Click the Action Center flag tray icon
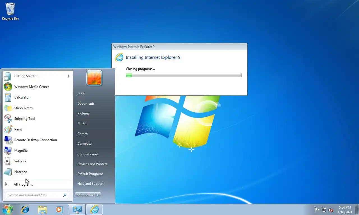Screen dimensions: 359x215 317,210
